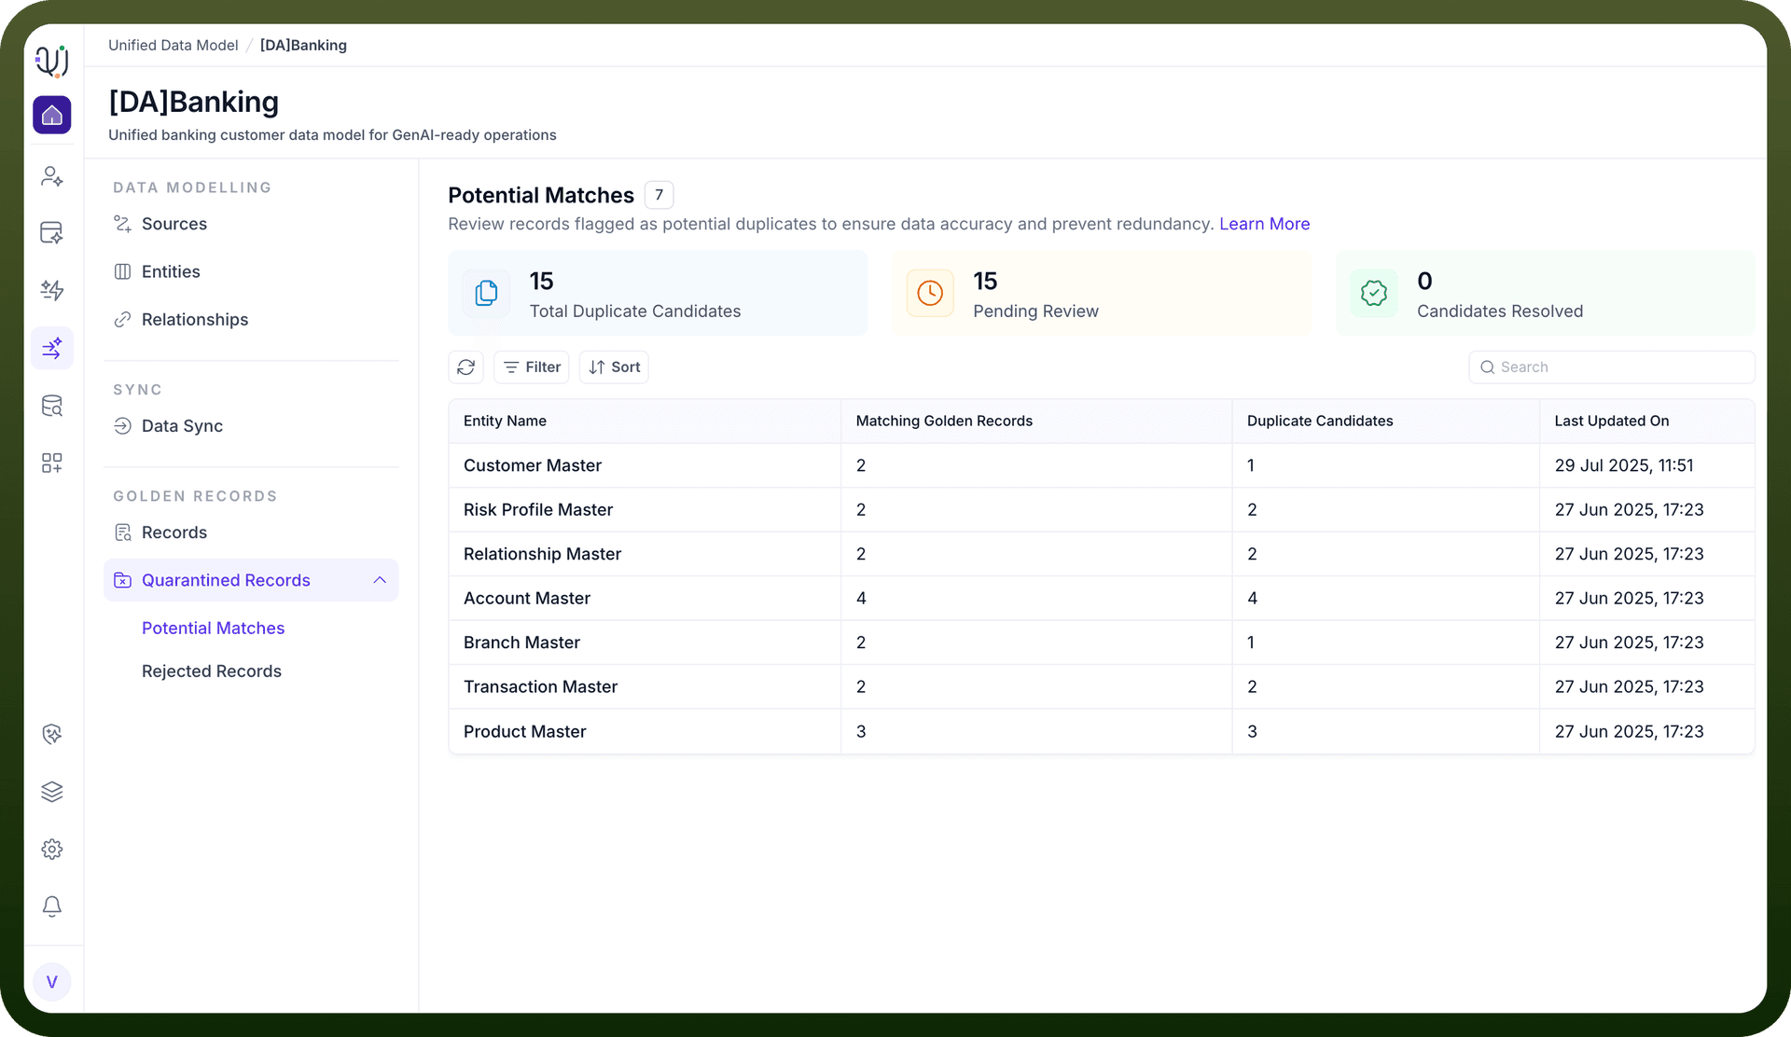Click the Data Sync arrow icon

click(122, 426)
